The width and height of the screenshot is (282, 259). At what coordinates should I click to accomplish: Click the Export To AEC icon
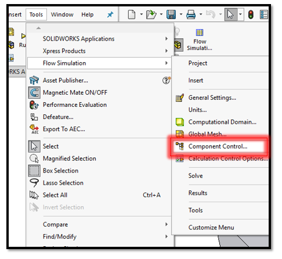click(x=34, y=129)
